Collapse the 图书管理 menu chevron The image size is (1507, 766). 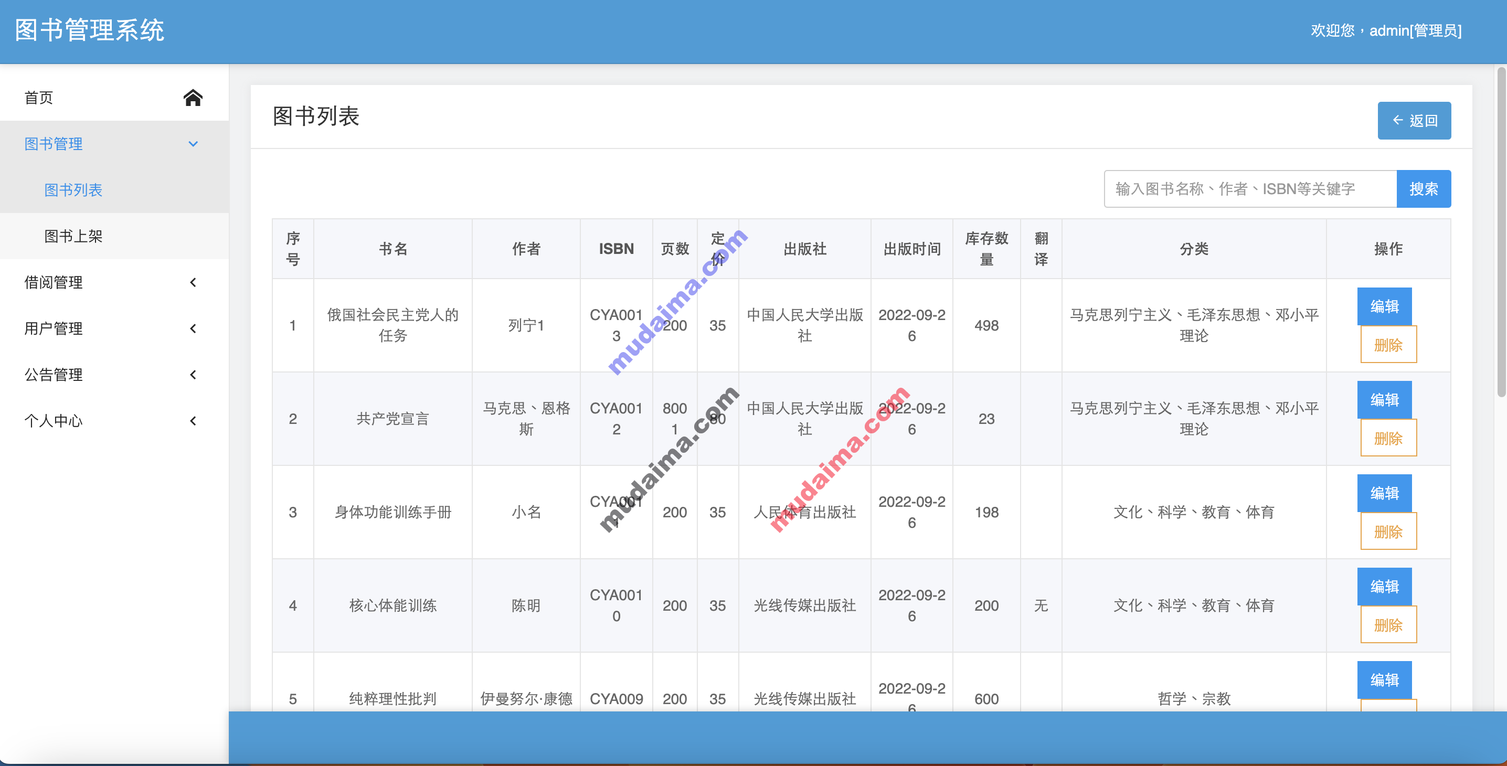point(193,144)
